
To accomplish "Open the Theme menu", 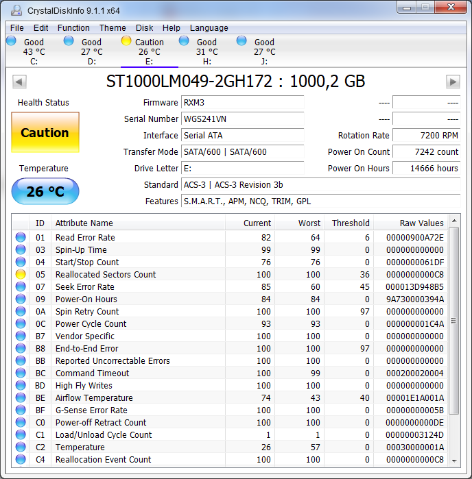I will (x=113, y=28).
